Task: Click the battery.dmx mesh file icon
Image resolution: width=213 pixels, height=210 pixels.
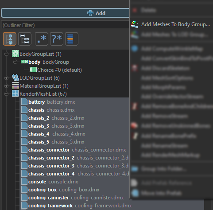Action: tap(24, 102)
